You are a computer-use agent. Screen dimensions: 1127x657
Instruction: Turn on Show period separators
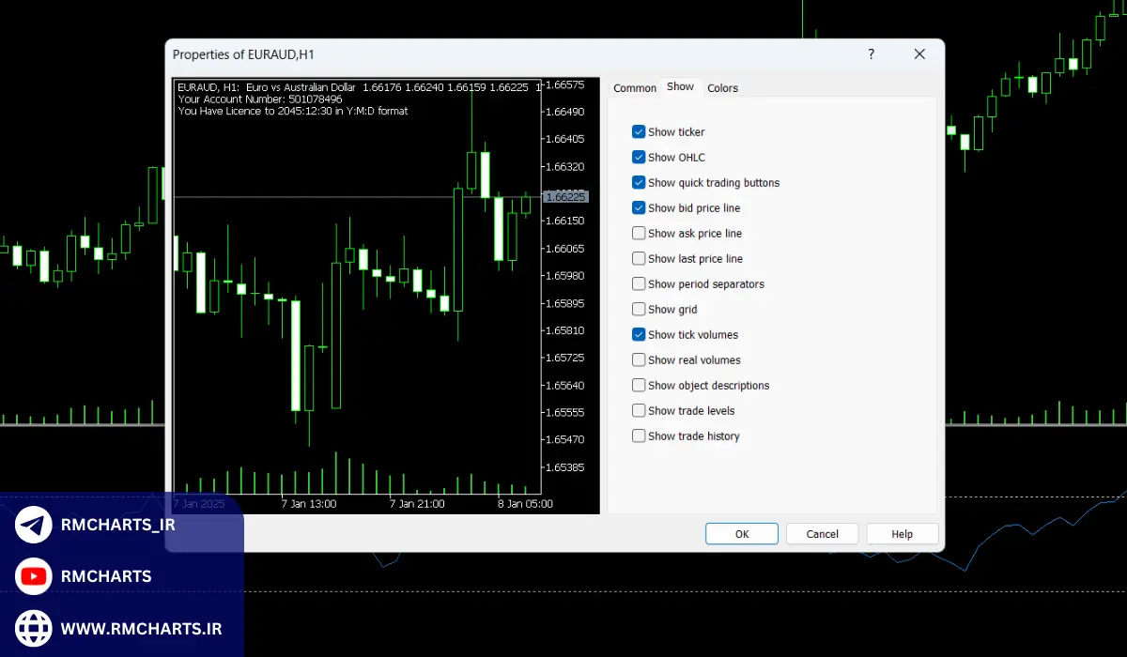point(640,284)
